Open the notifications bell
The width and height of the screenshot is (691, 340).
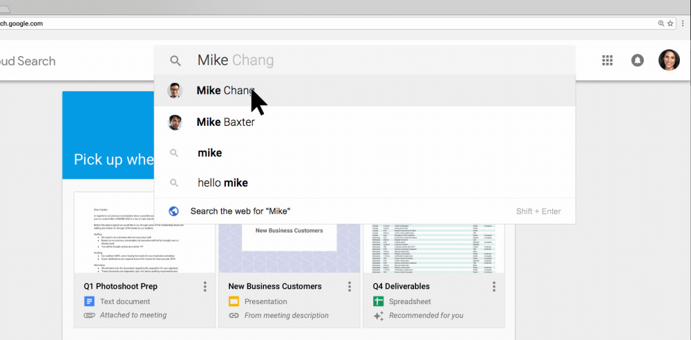click(x=637, y=60)
